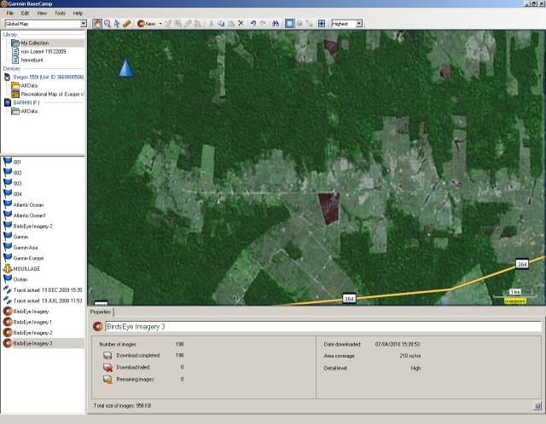Open the Help menu
Viewport: 546px width, 424px height.
pos(78,14)
